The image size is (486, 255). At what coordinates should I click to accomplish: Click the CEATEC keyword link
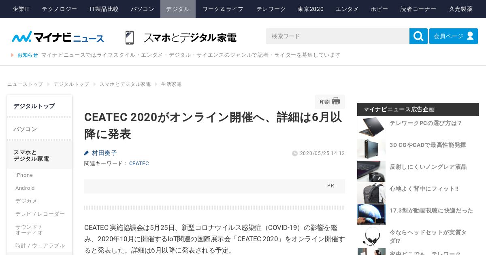139,164
